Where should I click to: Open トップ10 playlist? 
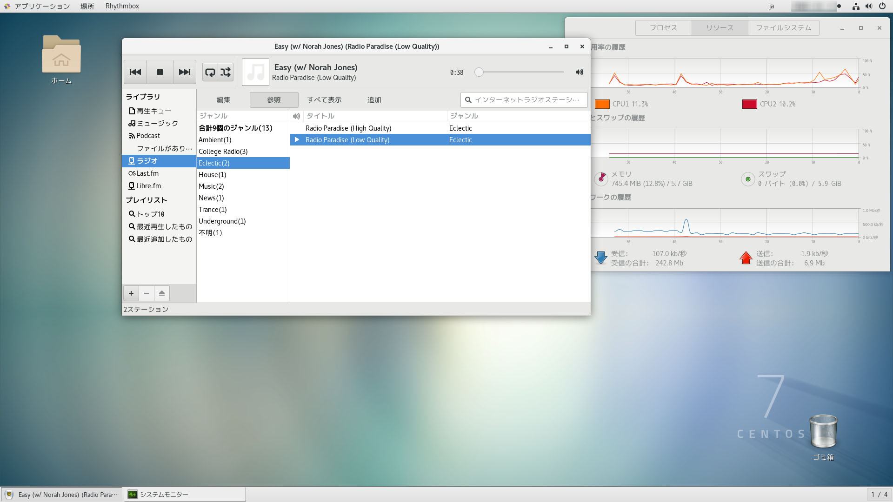click(159, 214)
